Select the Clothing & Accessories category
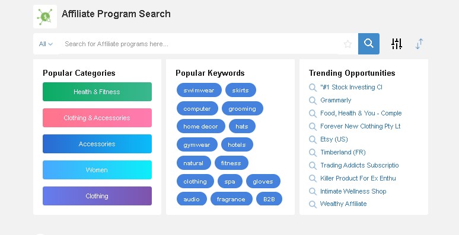 pos(97,118)
